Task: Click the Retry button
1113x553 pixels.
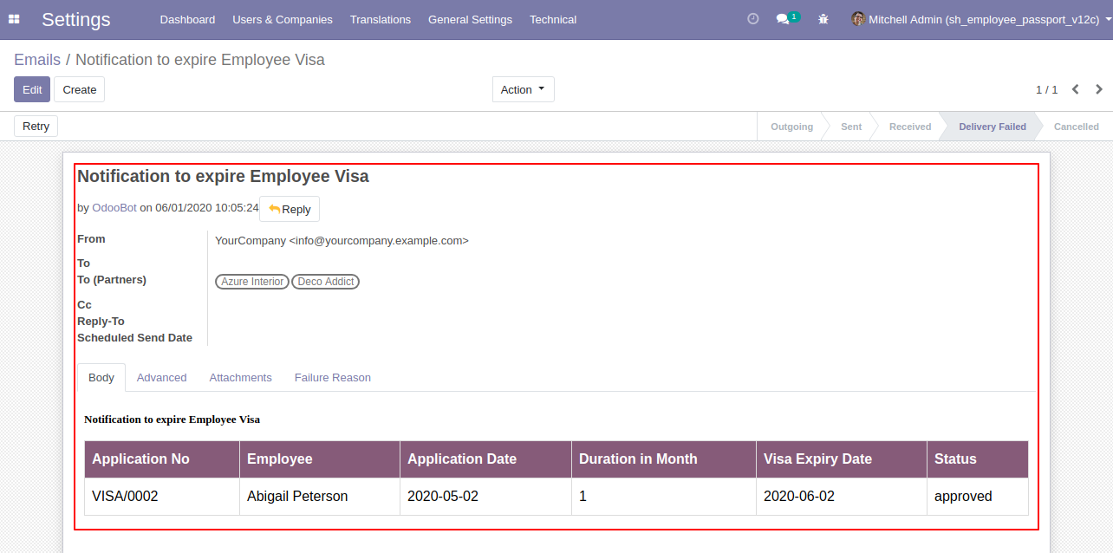Action: point(36,127)
